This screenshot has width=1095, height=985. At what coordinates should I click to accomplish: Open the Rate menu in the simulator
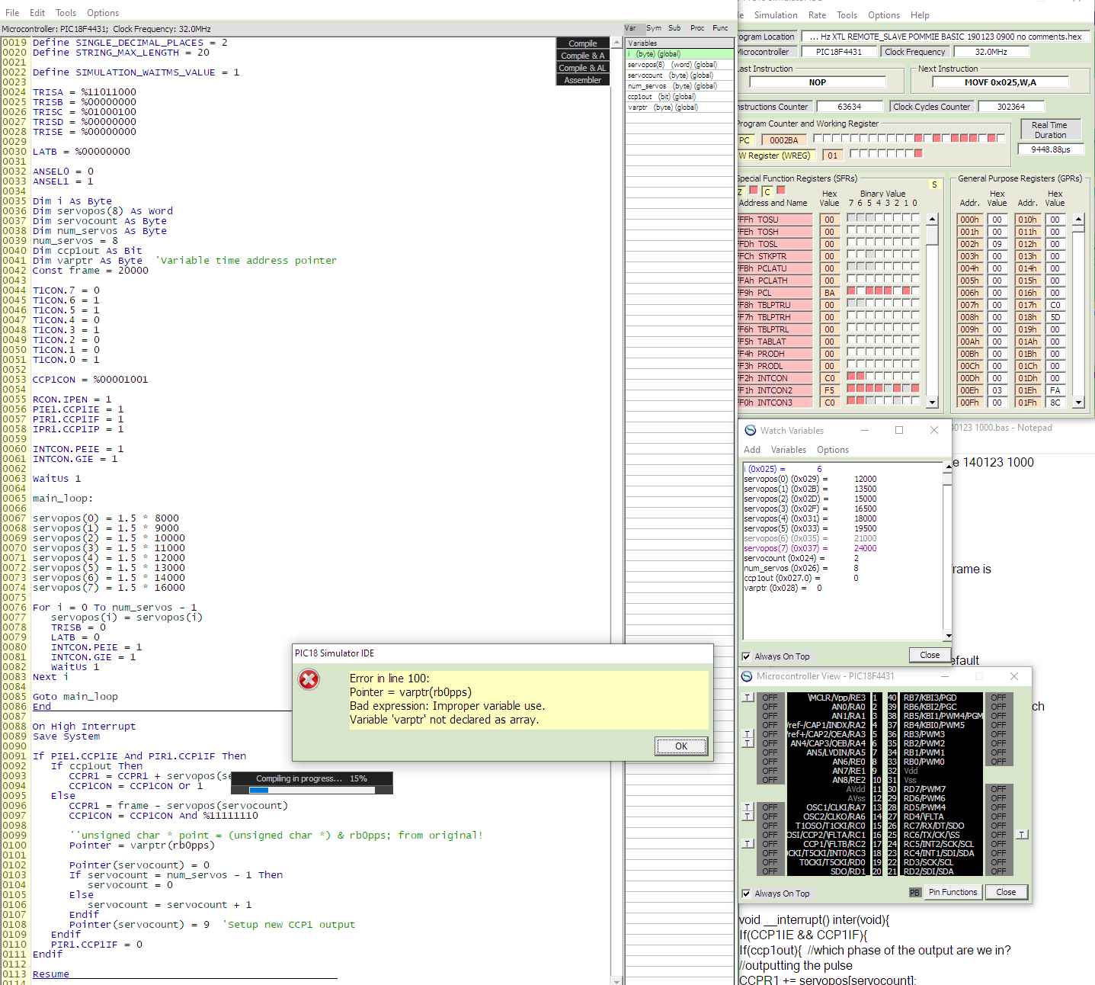coord(818,15)
